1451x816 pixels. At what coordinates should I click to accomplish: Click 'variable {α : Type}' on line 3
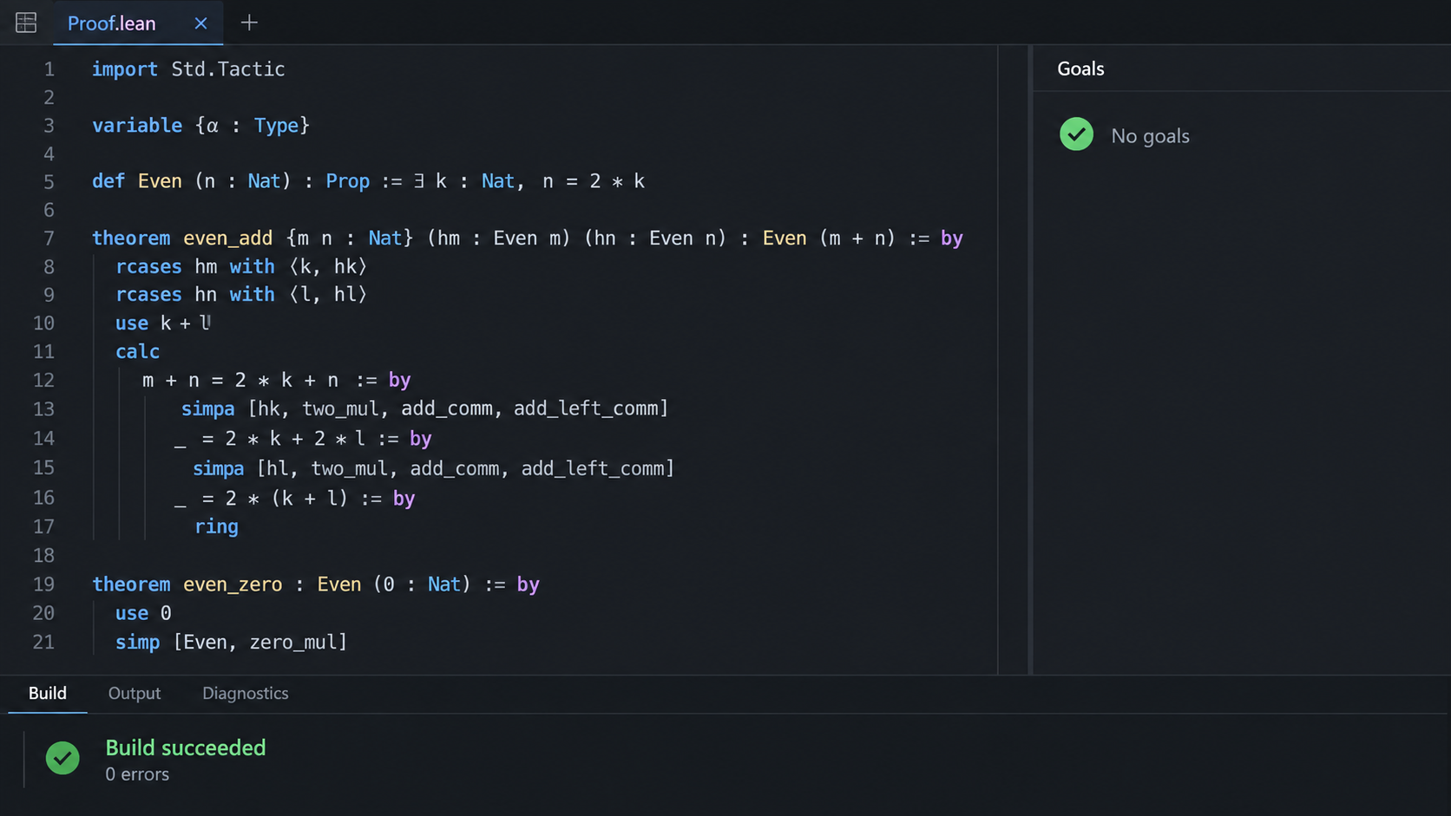click(x=200, y=126)
